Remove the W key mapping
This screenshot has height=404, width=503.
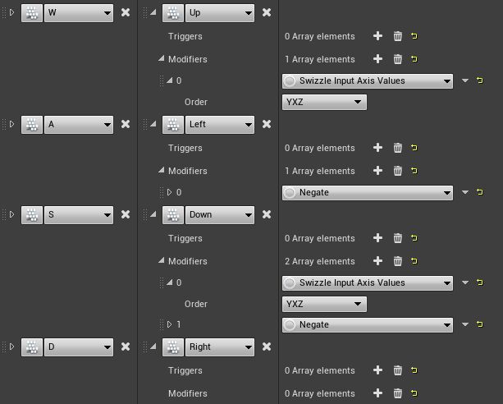tap(126, 12)
